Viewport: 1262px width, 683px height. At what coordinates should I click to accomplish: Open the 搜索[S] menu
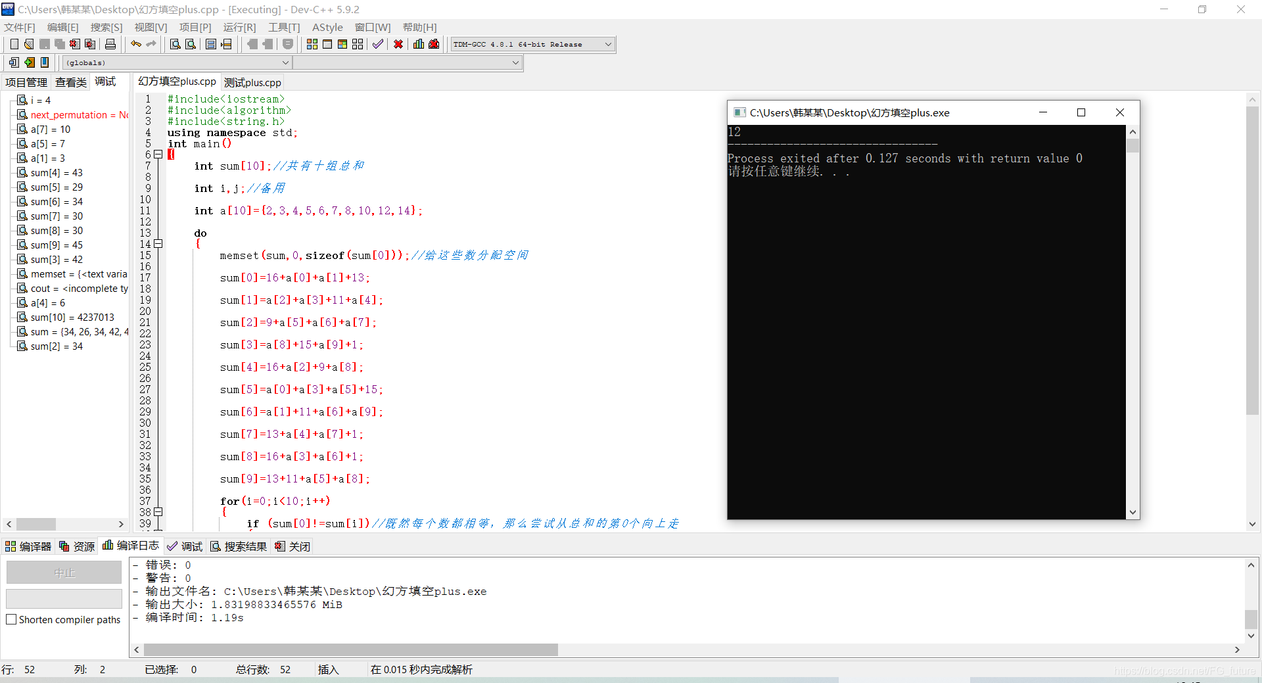(x=106, y=27)
